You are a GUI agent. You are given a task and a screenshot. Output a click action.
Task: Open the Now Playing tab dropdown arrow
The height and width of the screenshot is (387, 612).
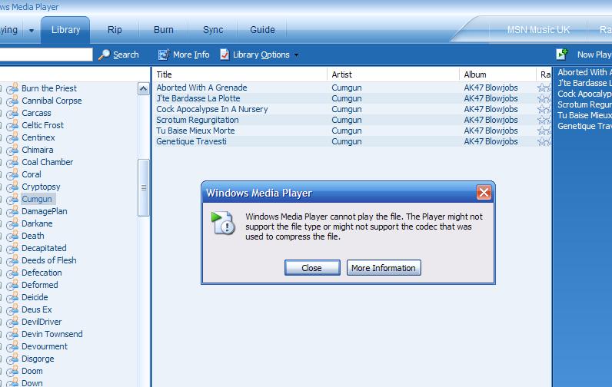(x=32, y=30)
